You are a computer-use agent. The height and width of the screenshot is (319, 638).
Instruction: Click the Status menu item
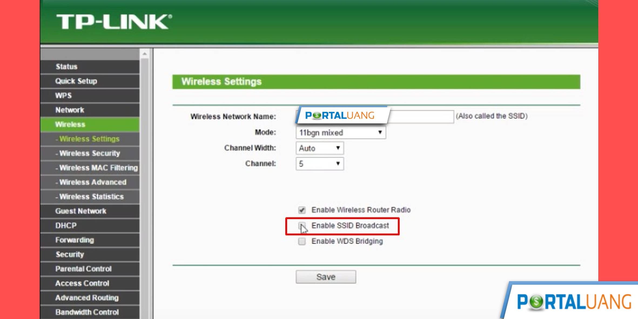(66, 66)
